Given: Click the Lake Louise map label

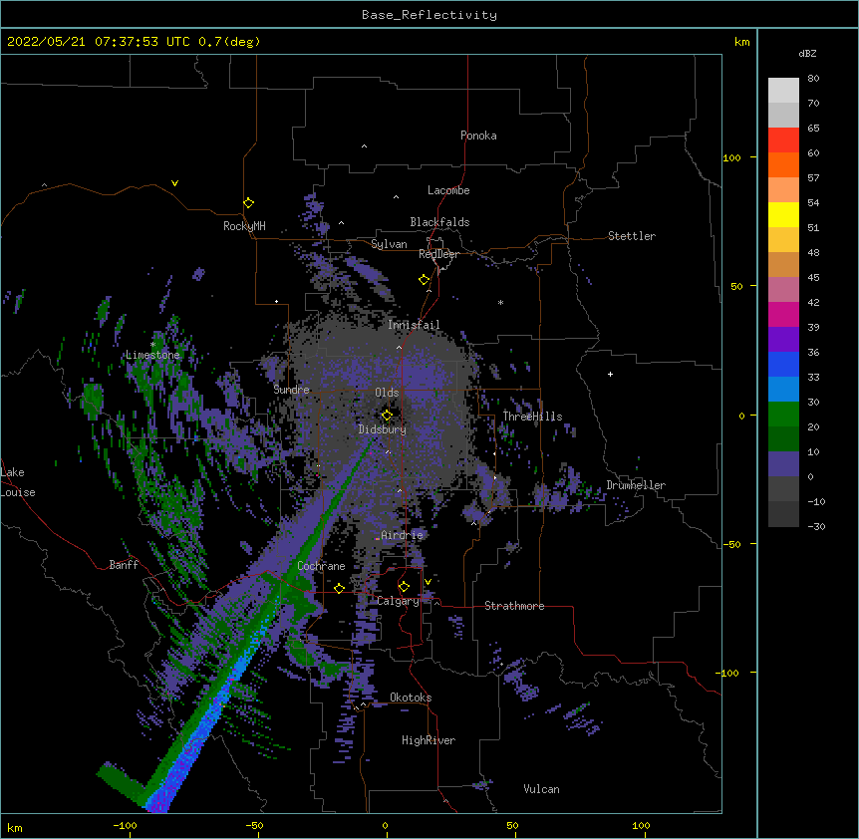Looking at the screenshot, I should coord(18,482).
